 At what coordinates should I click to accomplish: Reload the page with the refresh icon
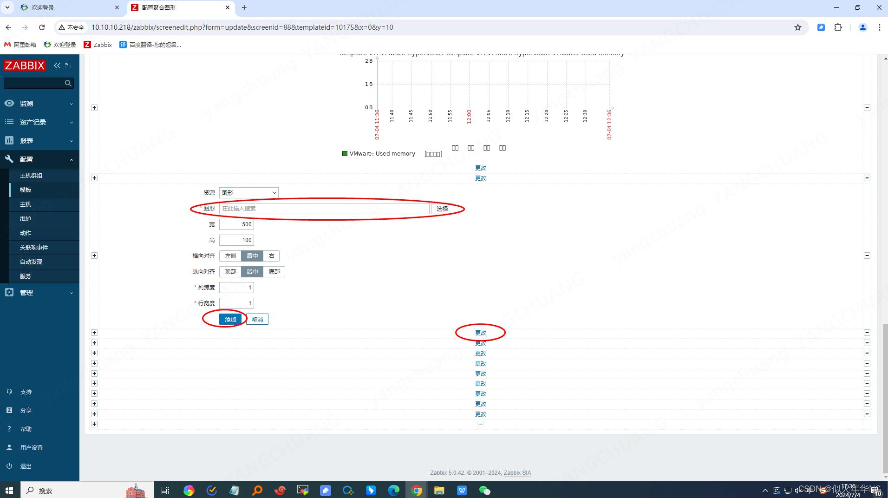(x=42, y=27)
